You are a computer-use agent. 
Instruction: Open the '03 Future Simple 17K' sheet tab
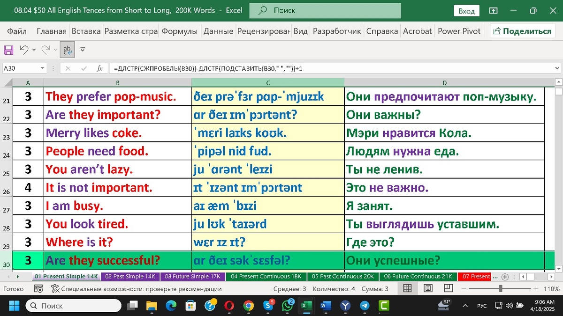click(192, 276)
